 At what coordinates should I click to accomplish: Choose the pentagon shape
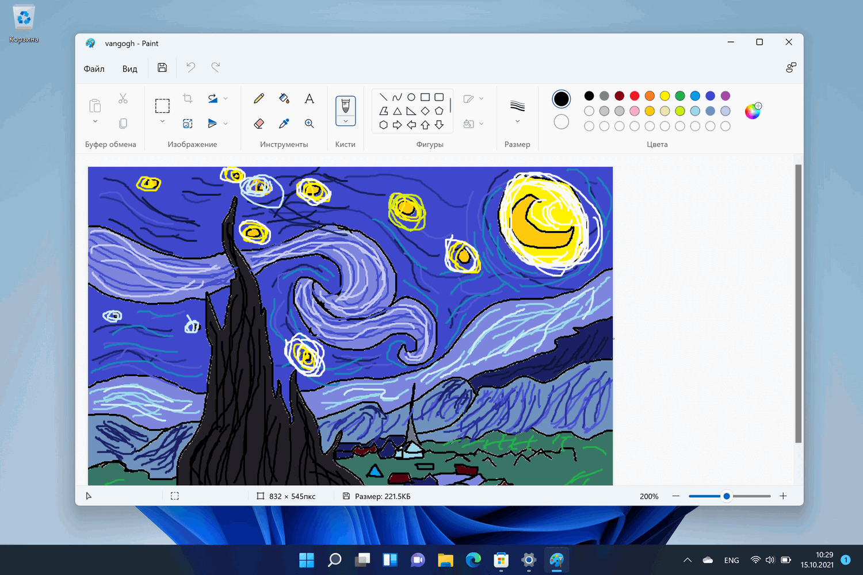439,111
